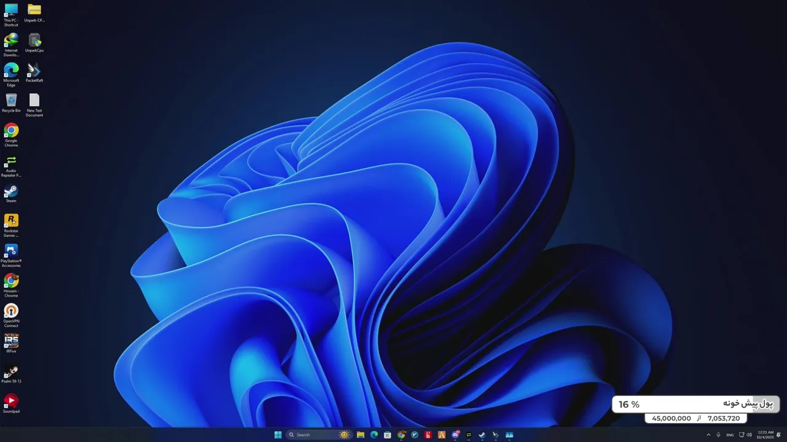
Task: Select the IRFive desktop icon
Action: pyautogui.click(x=11, y=344)
